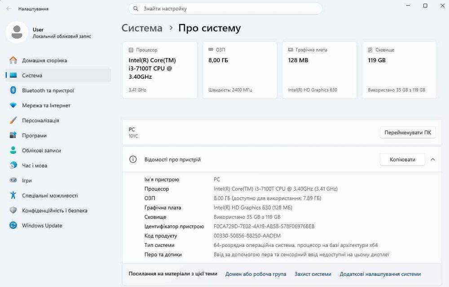Select Спеціальні можливості item
Image resolution: width=449 pixels, height=287 pixels.
[58, 195]
